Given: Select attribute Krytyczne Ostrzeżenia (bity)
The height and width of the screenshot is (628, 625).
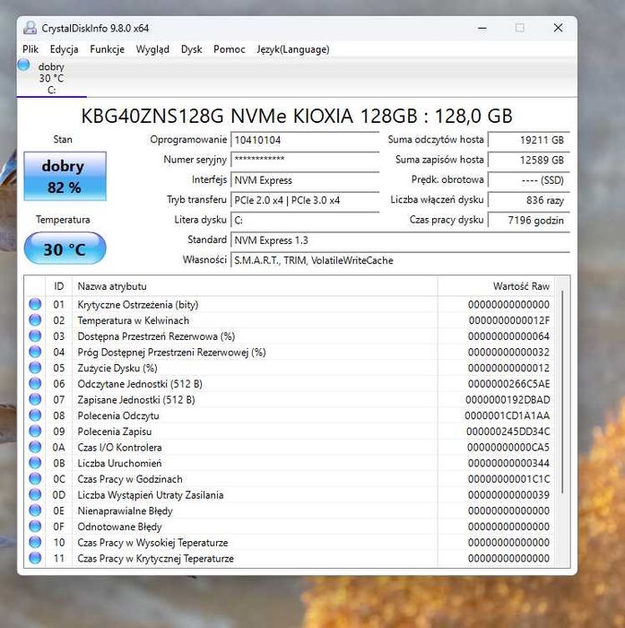Looking at the screenshot, I should pyautogui.click(x=138, y=305).
